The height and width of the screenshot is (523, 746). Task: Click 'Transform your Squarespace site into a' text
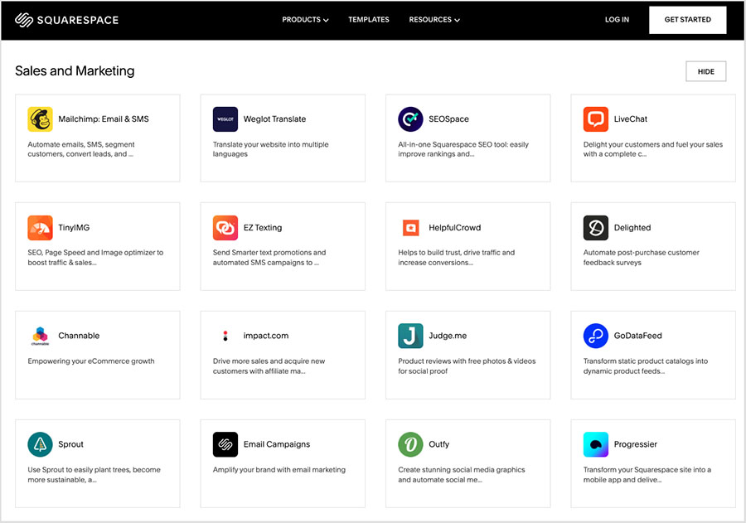647,470
